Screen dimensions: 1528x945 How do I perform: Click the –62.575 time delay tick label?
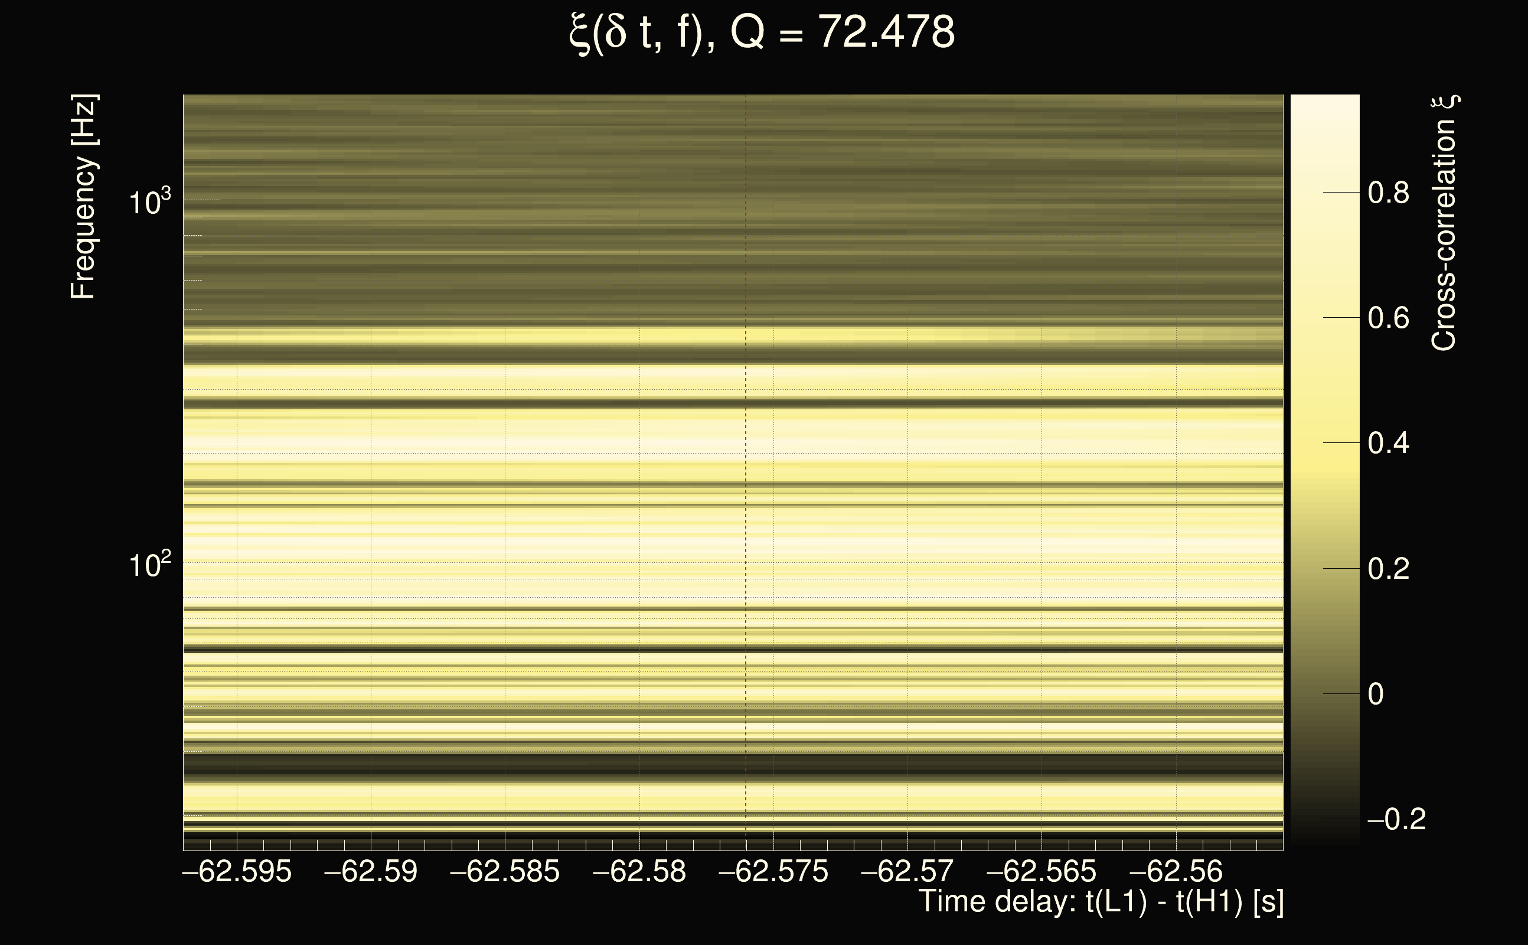click(x=773, y=871)
